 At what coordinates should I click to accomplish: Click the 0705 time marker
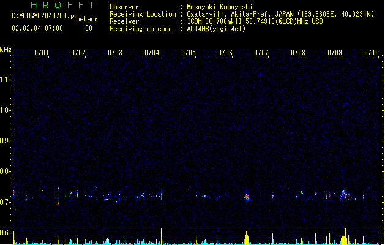[x=189, y=53]
